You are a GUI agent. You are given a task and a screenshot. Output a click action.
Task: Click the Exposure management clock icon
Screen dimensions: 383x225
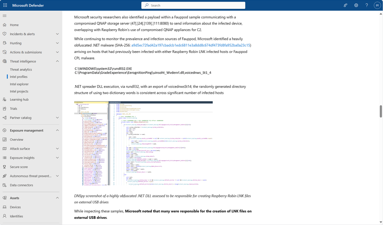[5, 130]
